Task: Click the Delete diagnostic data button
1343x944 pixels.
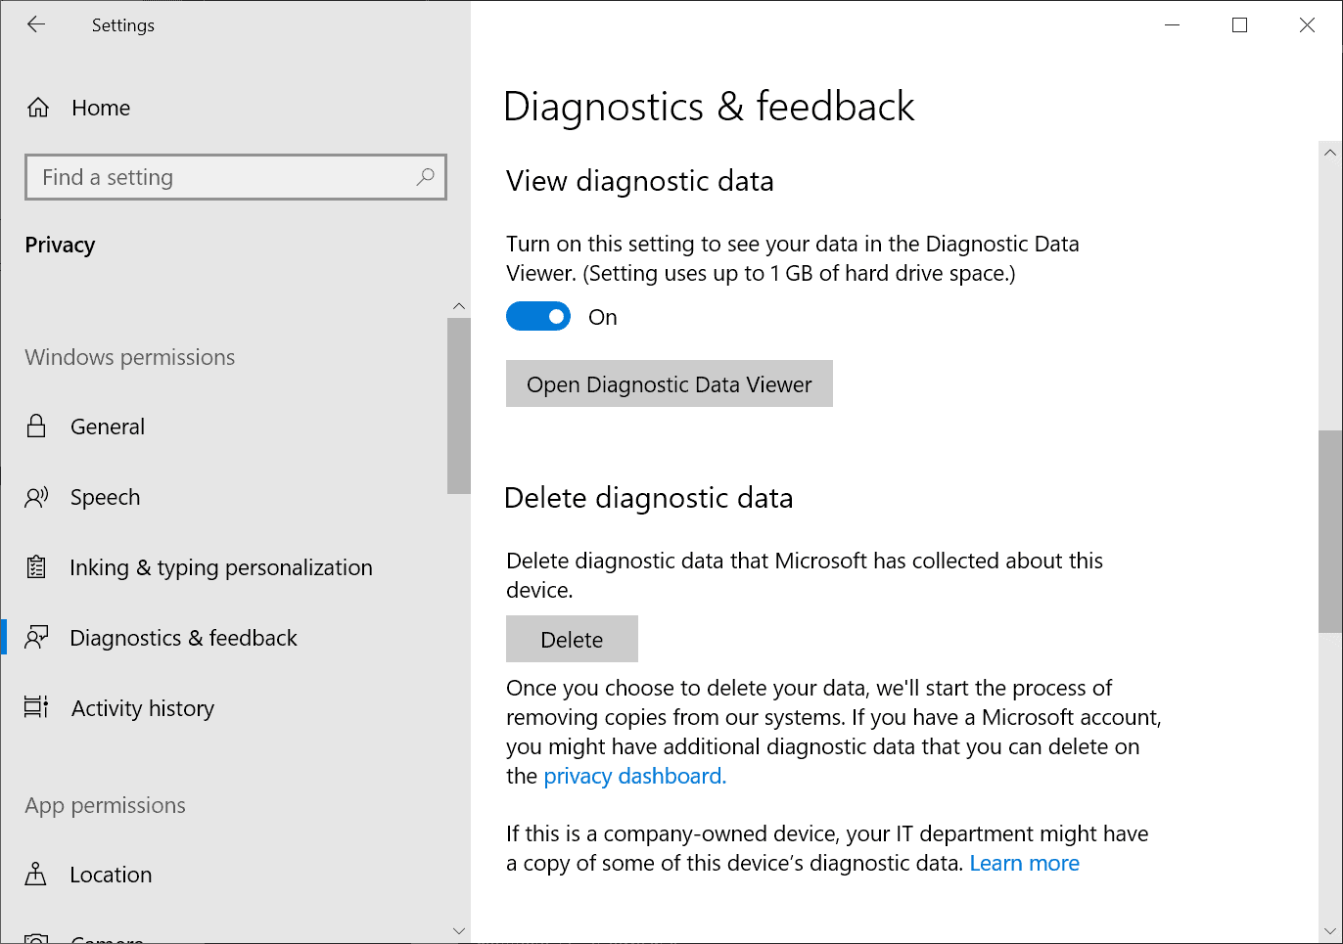Action: point(572,638)
